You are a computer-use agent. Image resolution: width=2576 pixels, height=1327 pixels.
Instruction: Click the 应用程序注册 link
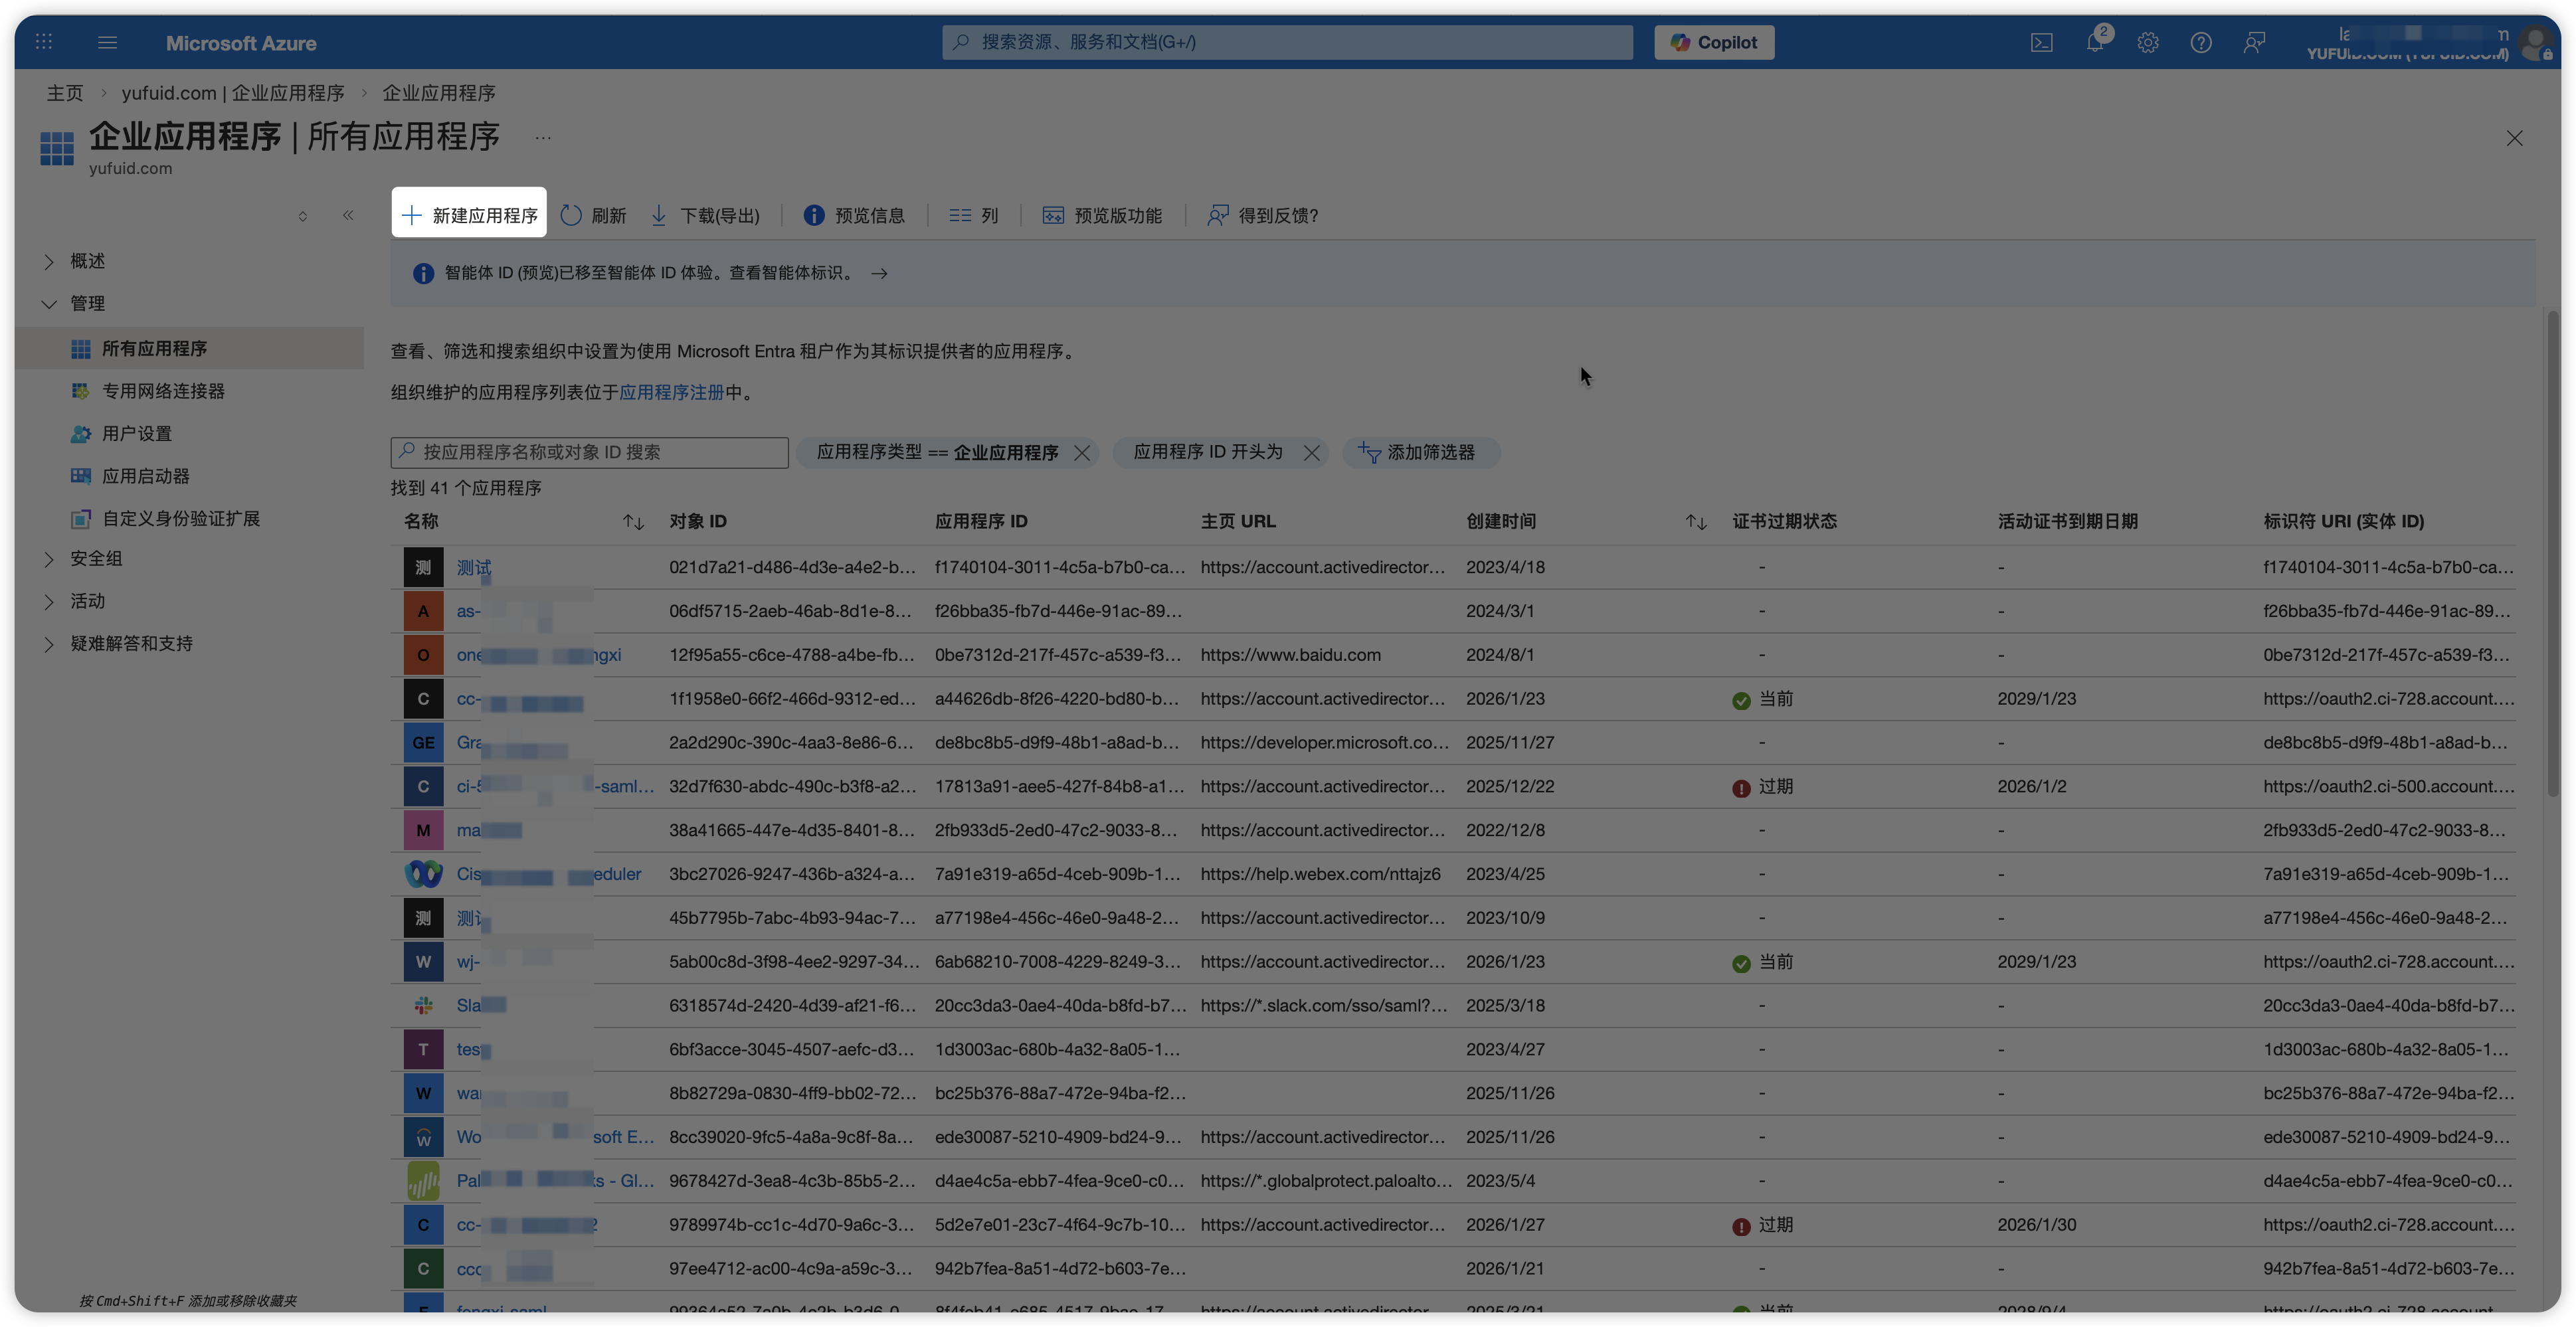(671, 393)
